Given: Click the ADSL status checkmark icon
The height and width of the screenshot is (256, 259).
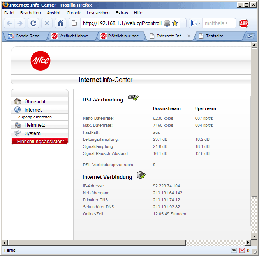Looking at the screenshot, I should tap(133, 98).
